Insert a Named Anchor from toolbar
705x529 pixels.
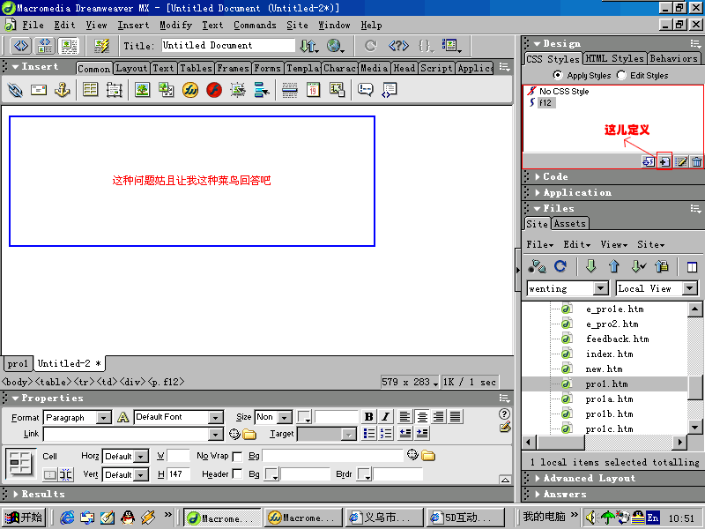[x=62, y=90]
